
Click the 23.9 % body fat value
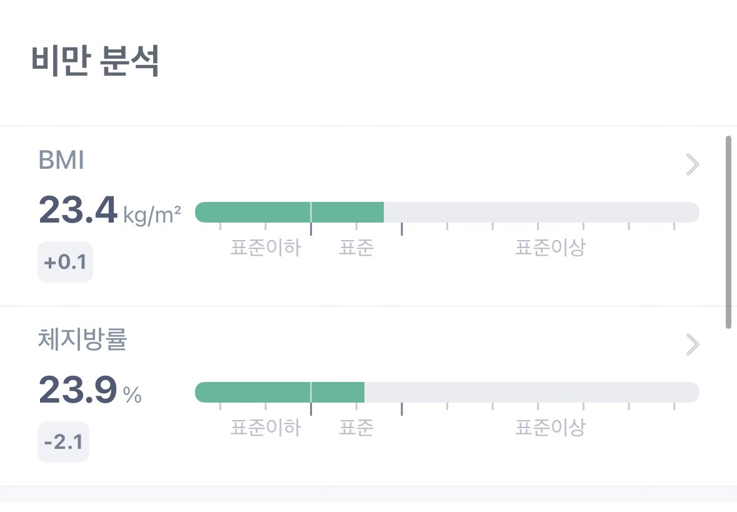[x=90, y=390]
